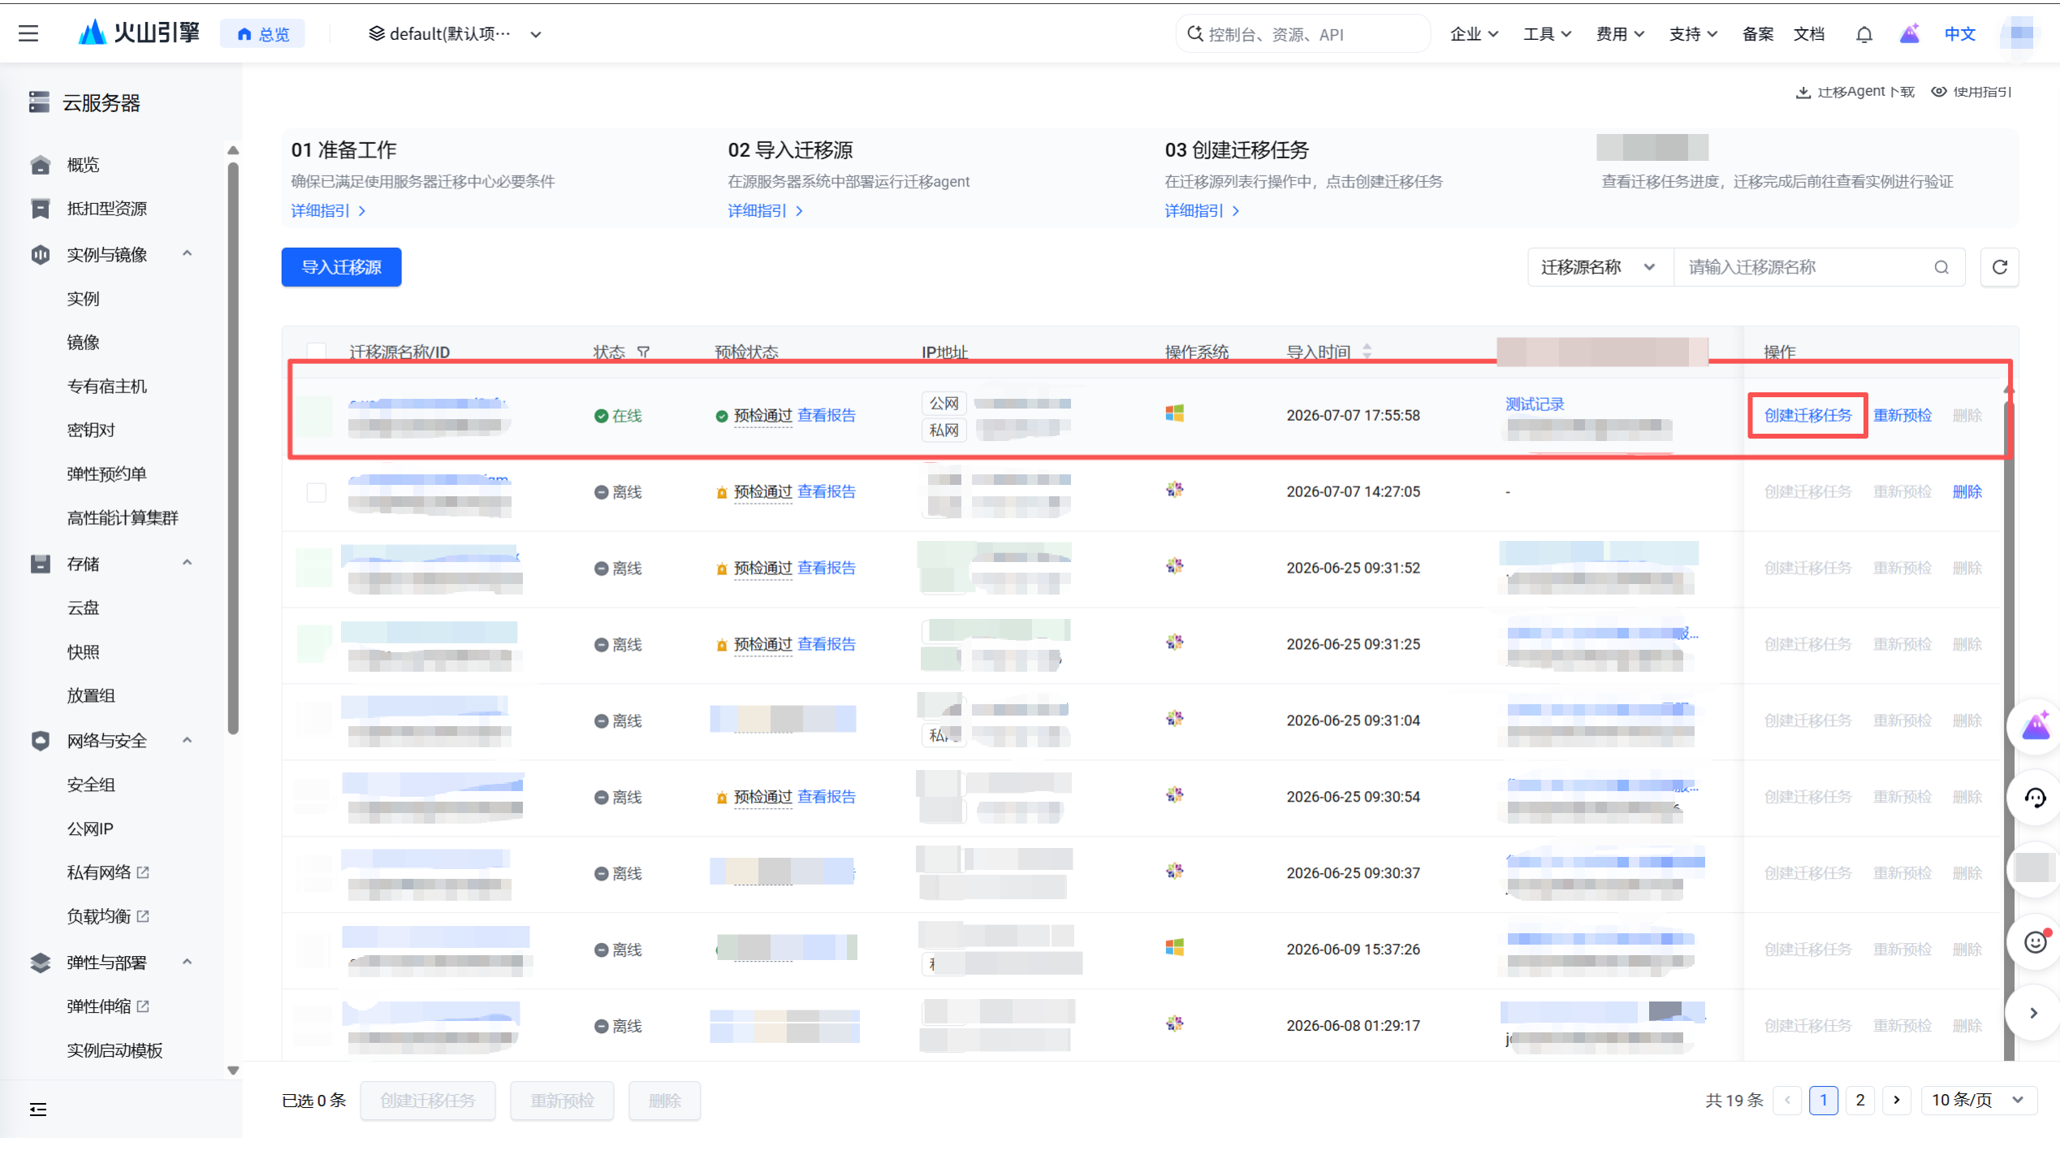The image size is (2060, 1155).
Task: Open the floating customer service headset icon
Action: pyautogui.click(x=2035, y=798)
